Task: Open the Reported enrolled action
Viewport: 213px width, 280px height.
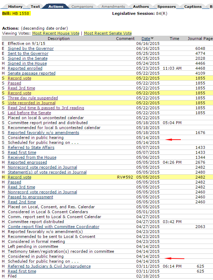Action: click(x=25, y=68)
